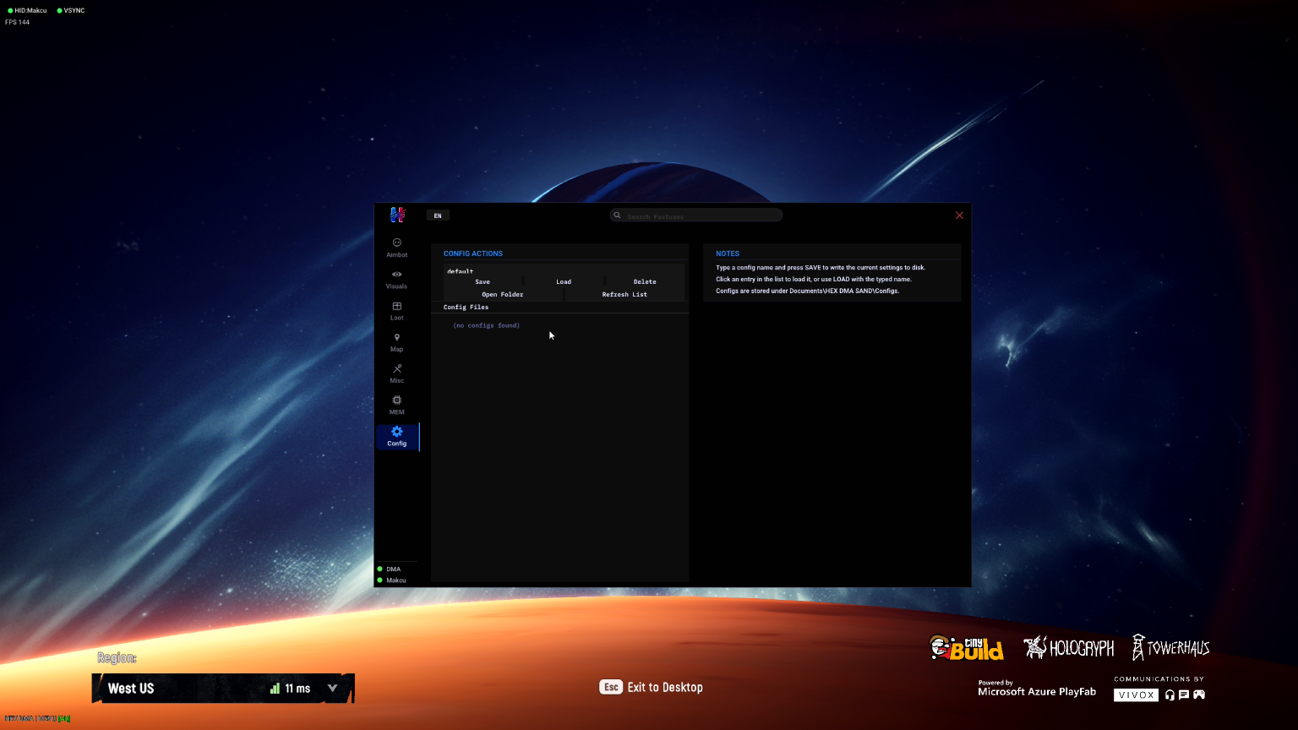This screenshot has height=730, width=1298.
Task: Click the VSYNC status indicator
Action: (71, 10)
